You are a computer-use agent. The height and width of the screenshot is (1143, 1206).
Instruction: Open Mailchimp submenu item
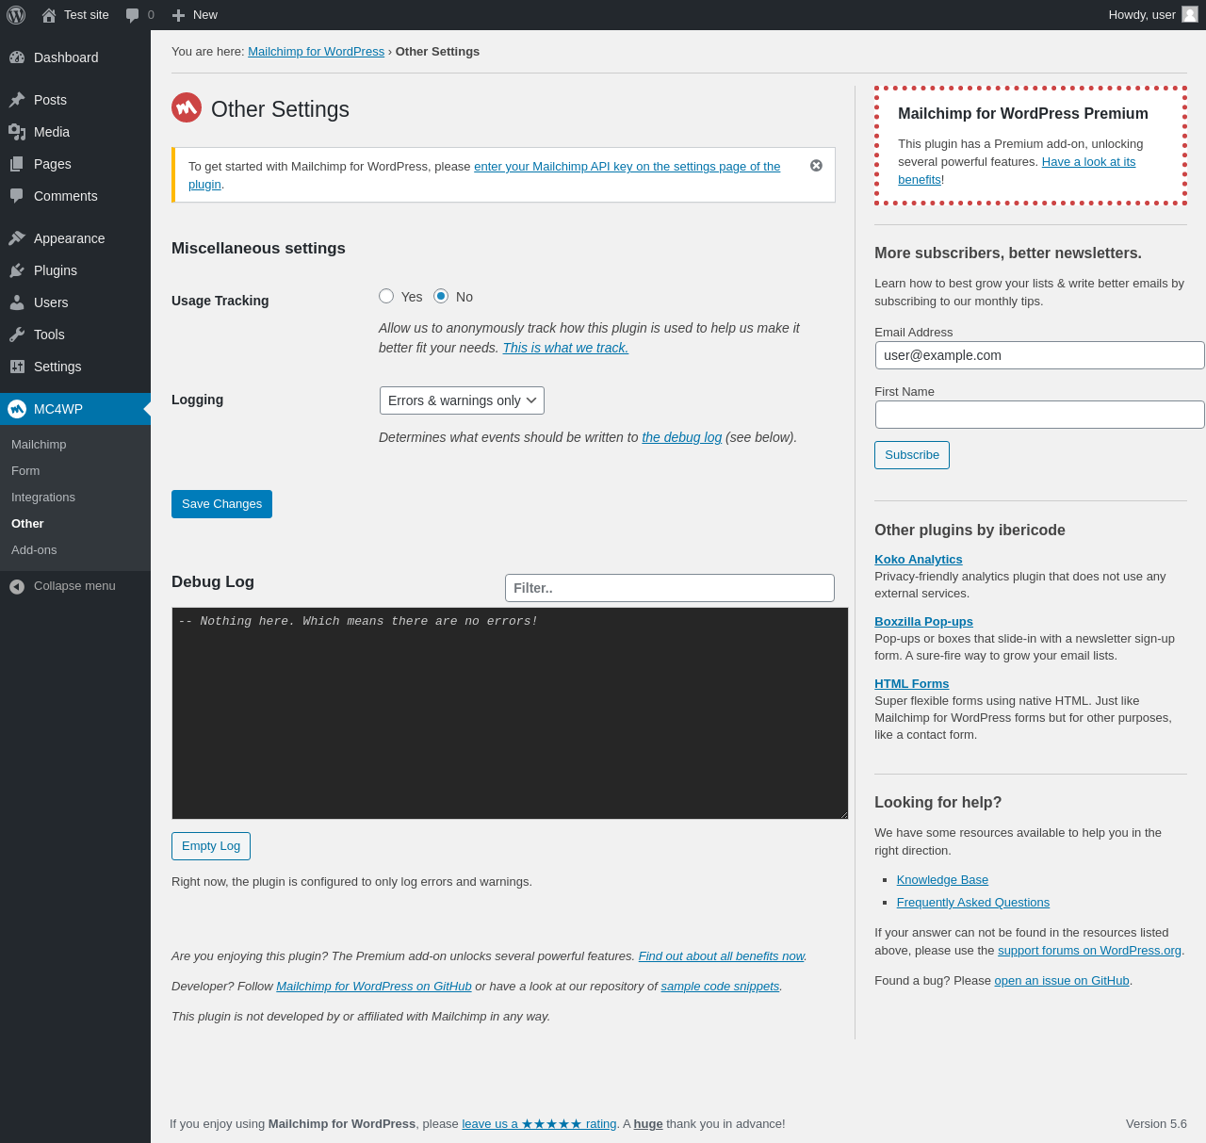point(39,445)
